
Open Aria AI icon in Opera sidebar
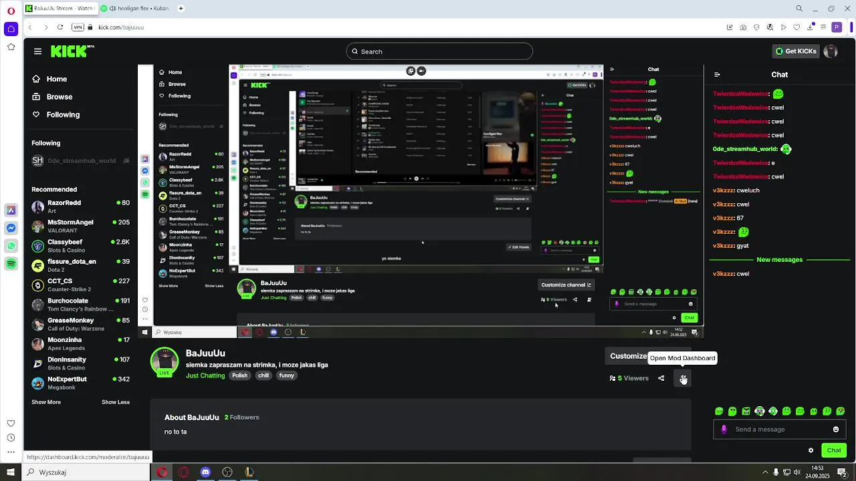(11, 210)
